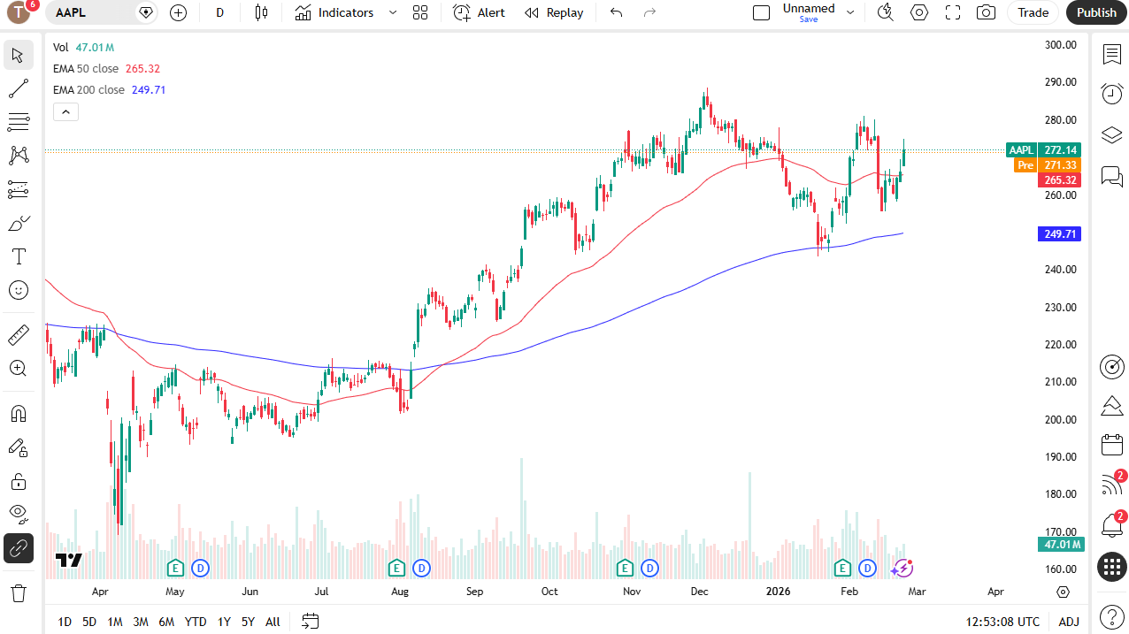Select the brush drawing tool
This screenshot has height=634, width=1129.
(19, 223)
